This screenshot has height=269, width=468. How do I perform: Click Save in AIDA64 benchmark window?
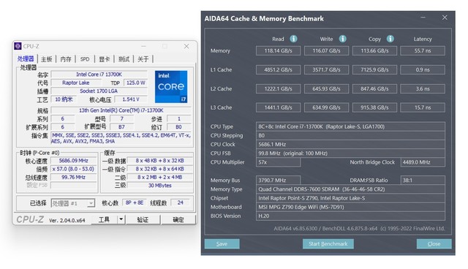pos(222,243)
